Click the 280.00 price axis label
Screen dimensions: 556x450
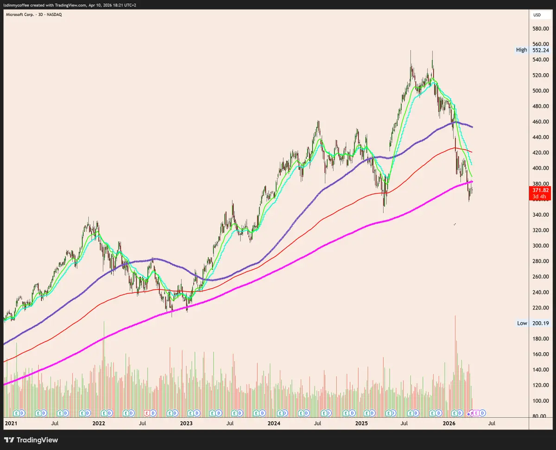pos(541,261)
